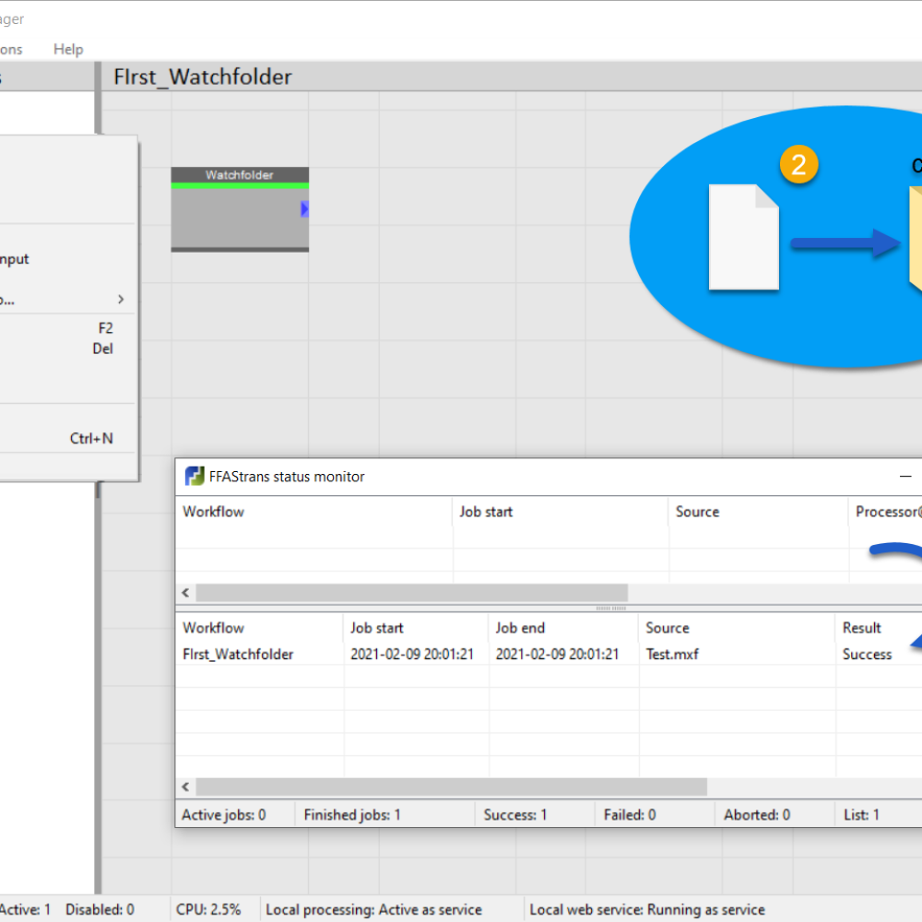Click the Job end cell 2021-02-09 20:01:21
The height and width of the screenshot is (922, 922).
[x=557, y=655]
